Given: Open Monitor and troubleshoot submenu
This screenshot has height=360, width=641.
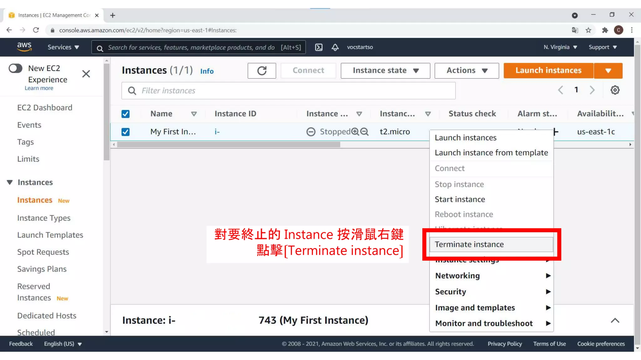Looking at the screenshot, I should (491, 323).
